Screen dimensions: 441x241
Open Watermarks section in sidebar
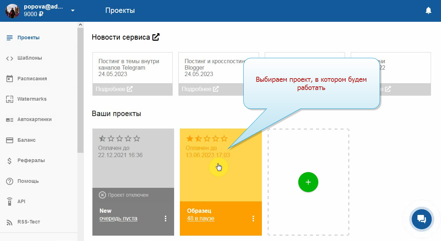coord(32,99)
